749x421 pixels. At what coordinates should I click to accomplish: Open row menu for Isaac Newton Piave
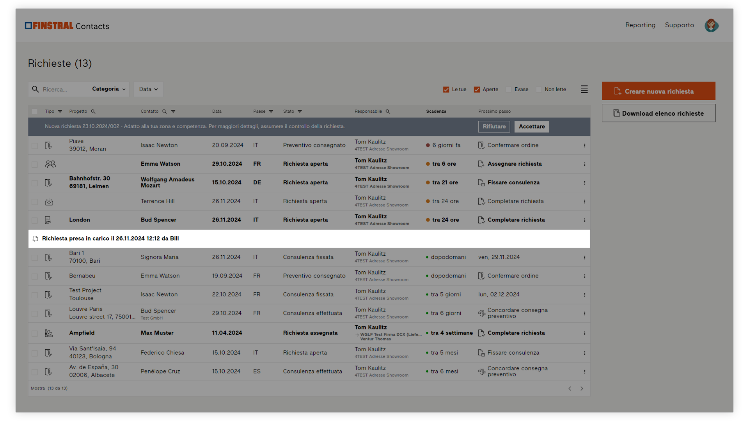tap(584, 145)
